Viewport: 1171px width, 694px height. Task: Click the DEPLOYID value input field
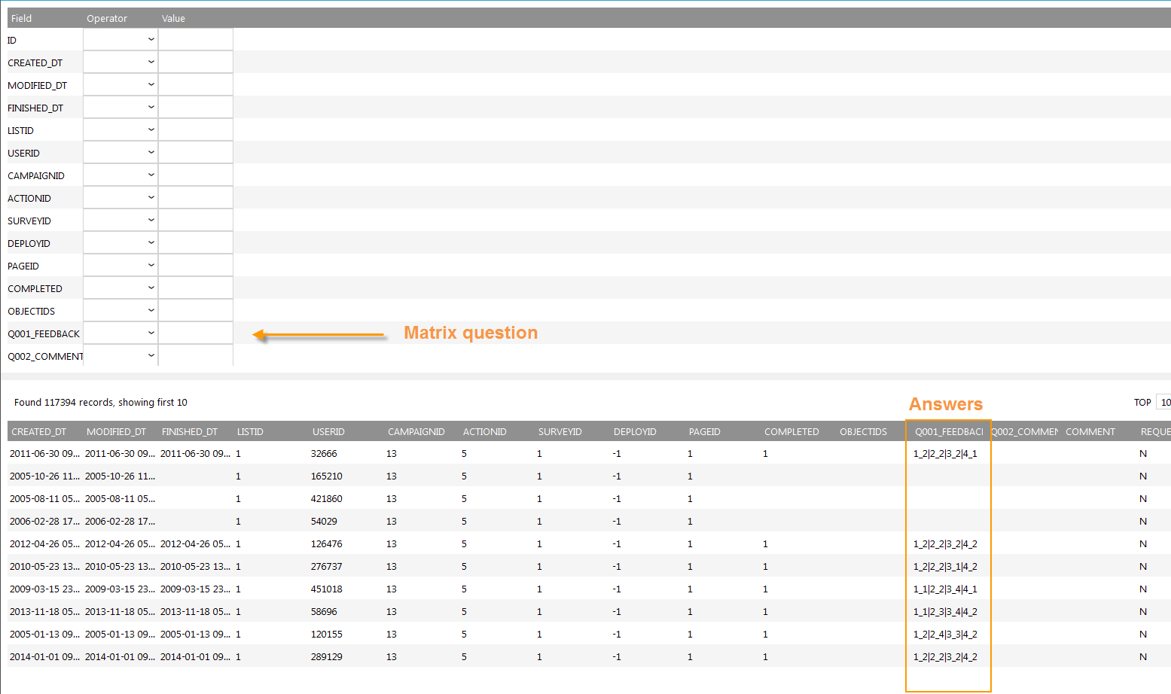(x=196, y=243)
